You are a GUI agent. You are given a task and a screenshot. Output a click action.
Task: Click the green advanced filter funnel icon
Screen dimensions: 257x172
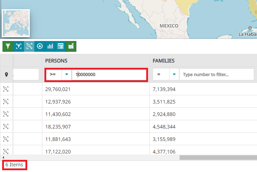[x=8, y=46]
